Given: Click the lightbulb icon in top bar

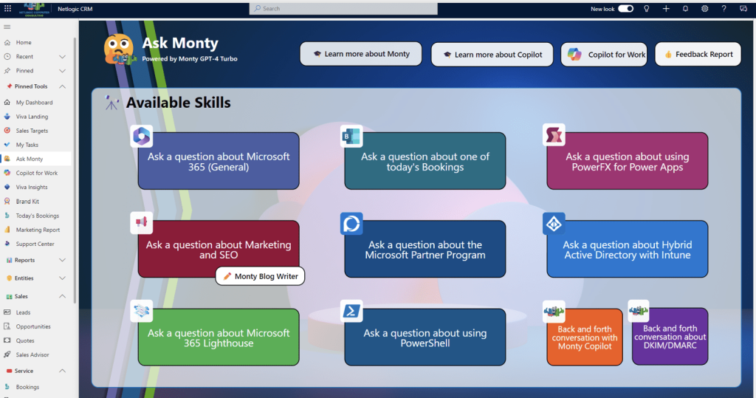Looking at the screenshot, I should pos(647,9).
